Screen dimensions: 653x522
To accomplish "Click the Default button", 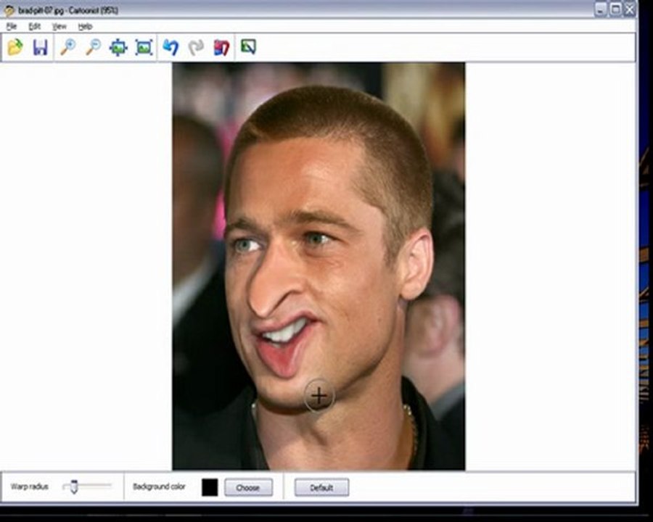I will coord(321,487).
